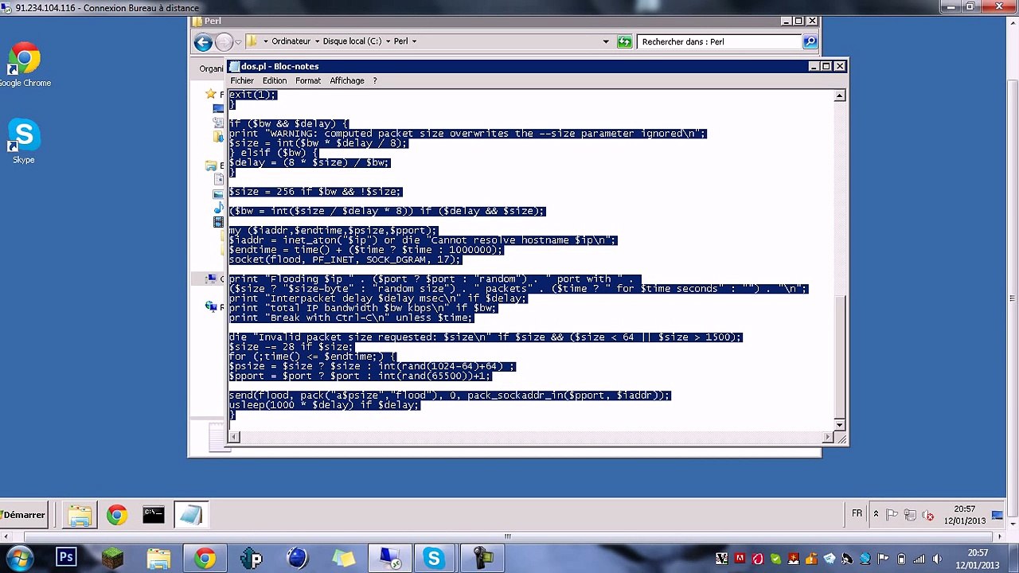Screen dimensions: 1019x573
Task: Expand dropdown arrow before Disque local (C:)
Action: (x=317, y=41)
